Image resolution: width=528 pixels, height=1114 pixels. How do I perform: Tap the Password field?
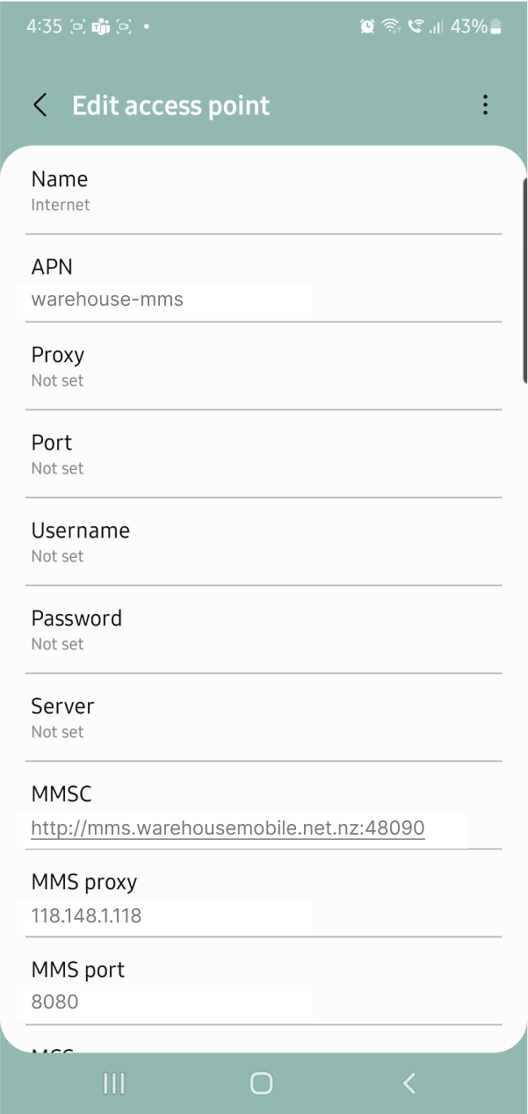[264, 629]
